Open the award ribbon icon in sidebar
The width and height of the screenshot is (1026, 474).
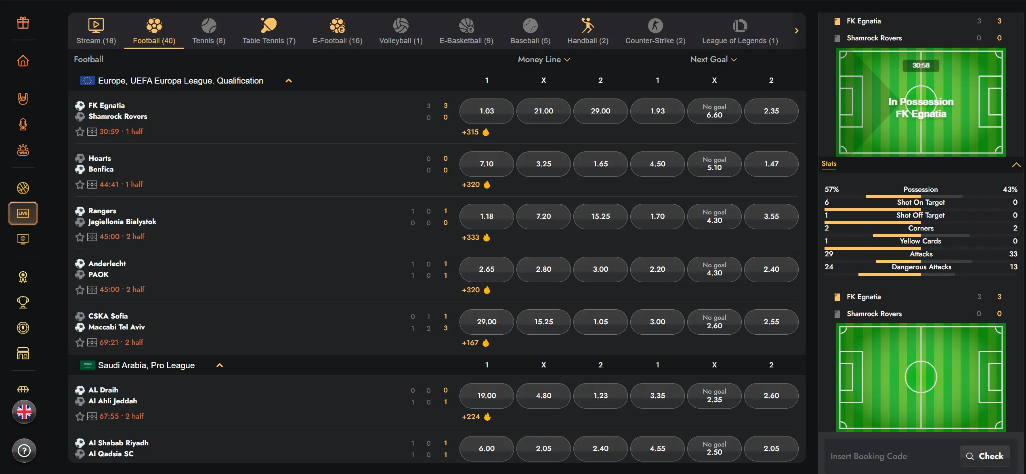23,277
